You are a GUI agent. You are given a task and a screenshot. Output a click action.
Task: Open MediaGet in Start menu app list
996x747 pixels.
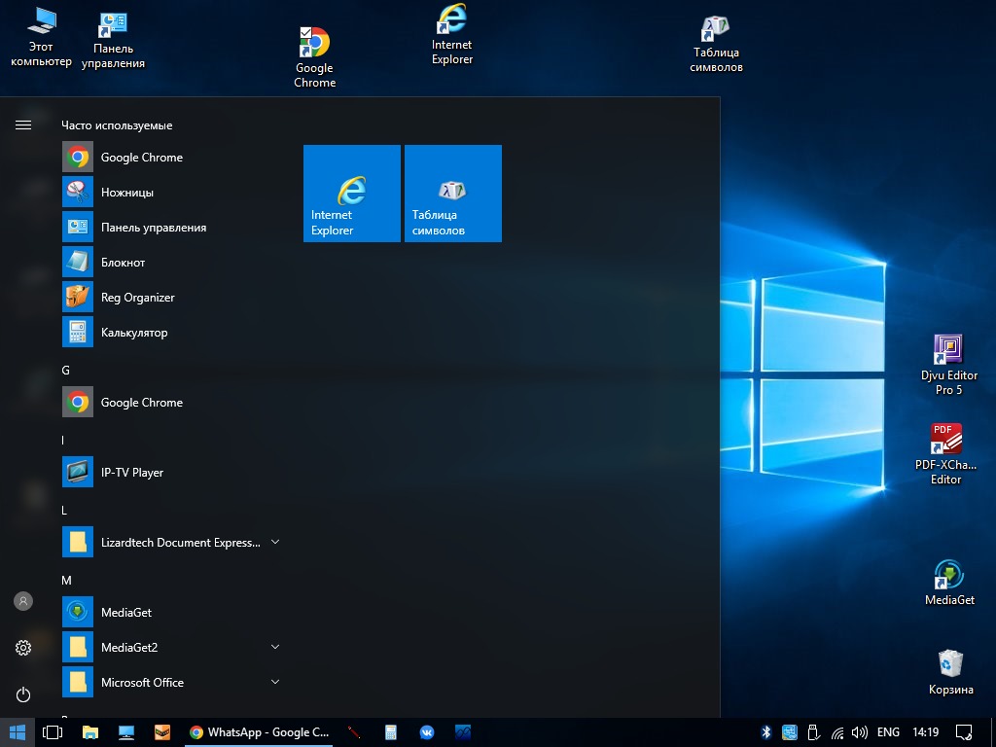point(171,613)
